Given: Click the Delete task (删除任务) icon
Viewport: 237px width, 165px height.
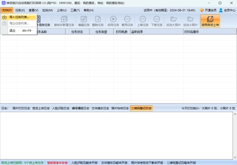Looking at the screenshot, I should coord(98,19).
